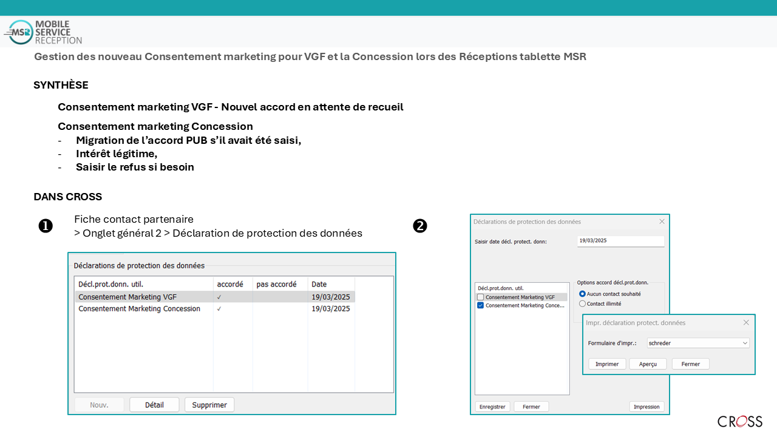Select the Contact illimité radio button

(x=583, y=303)
